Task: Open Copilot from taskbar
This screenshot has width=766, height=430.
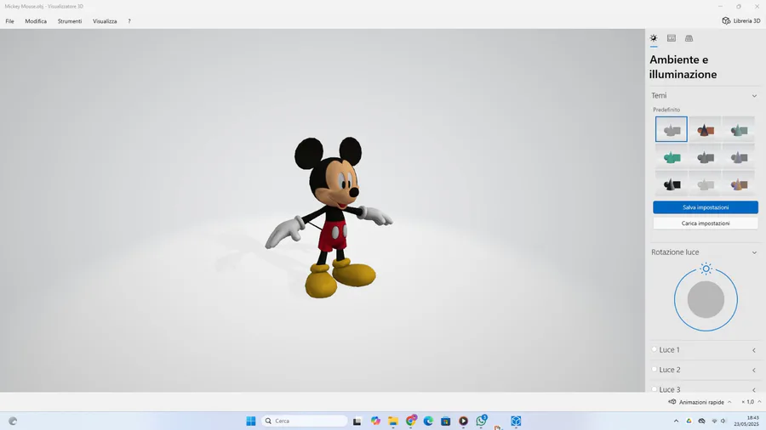Action: [375, 421]
